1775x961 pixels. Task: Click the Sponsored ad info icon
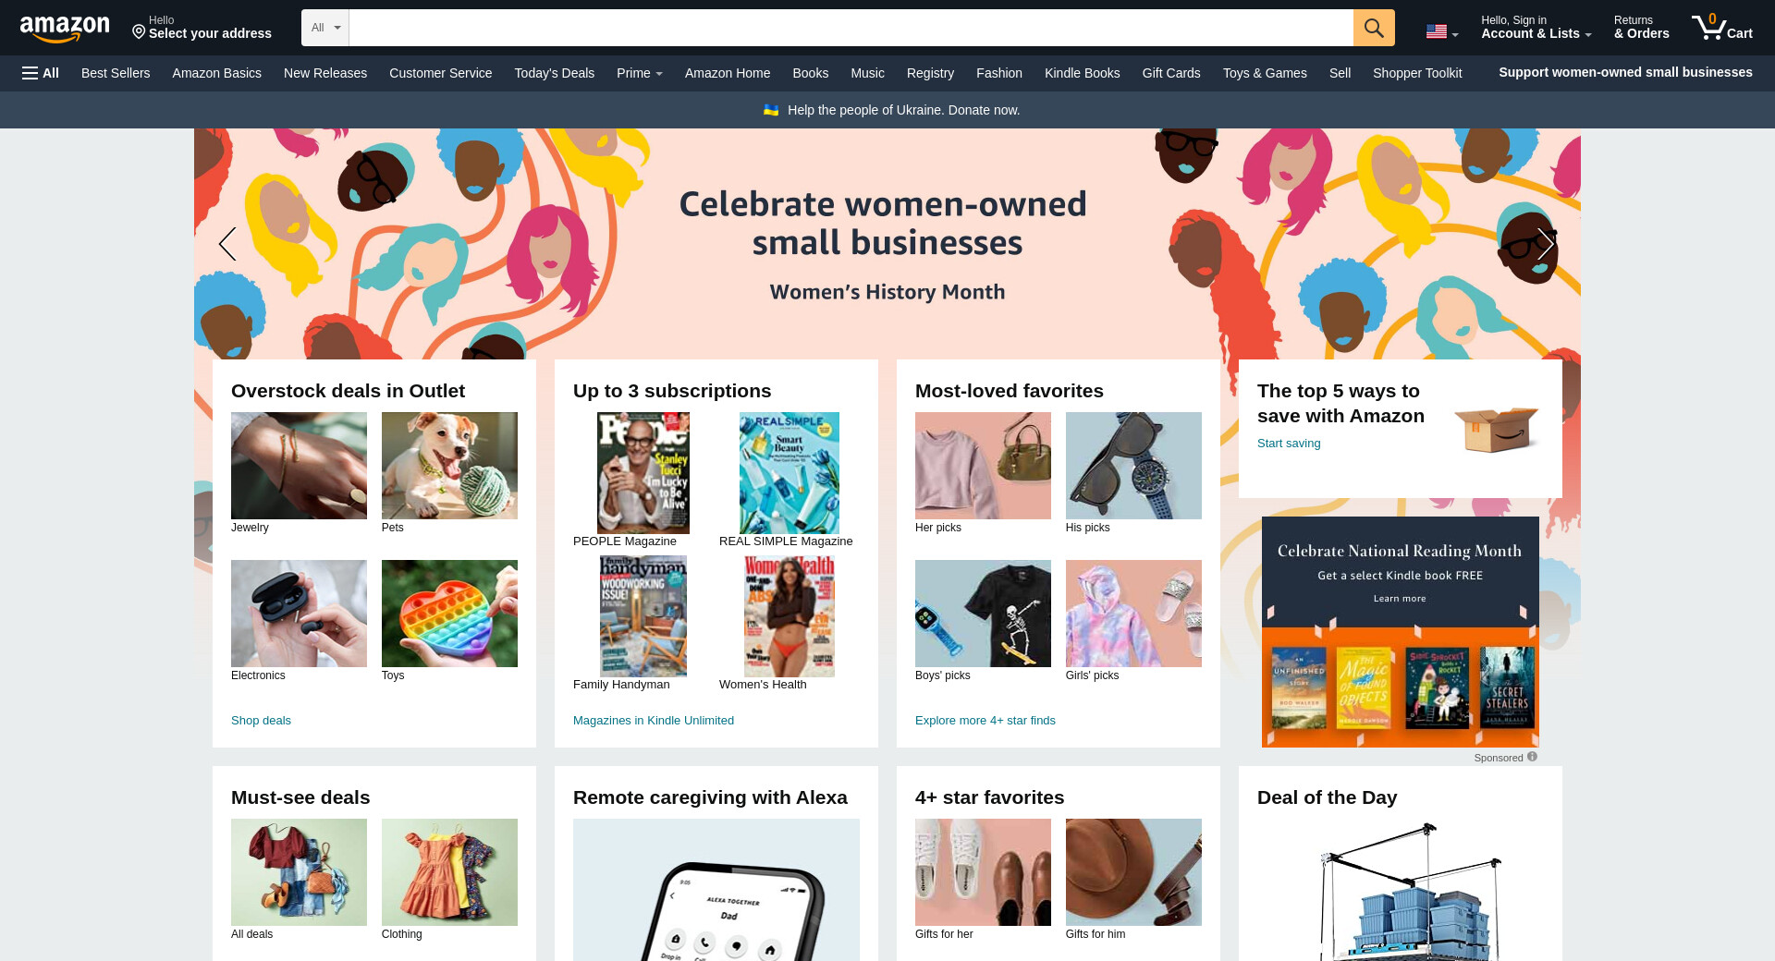(x=1532, y=757)
